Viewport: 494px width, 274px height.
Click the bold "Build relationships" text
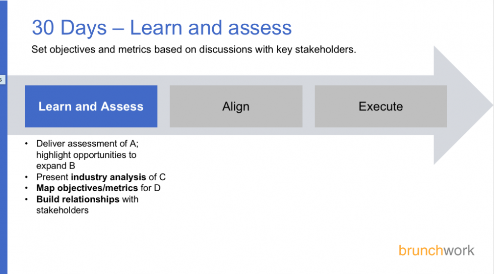[x=78, y=199]
